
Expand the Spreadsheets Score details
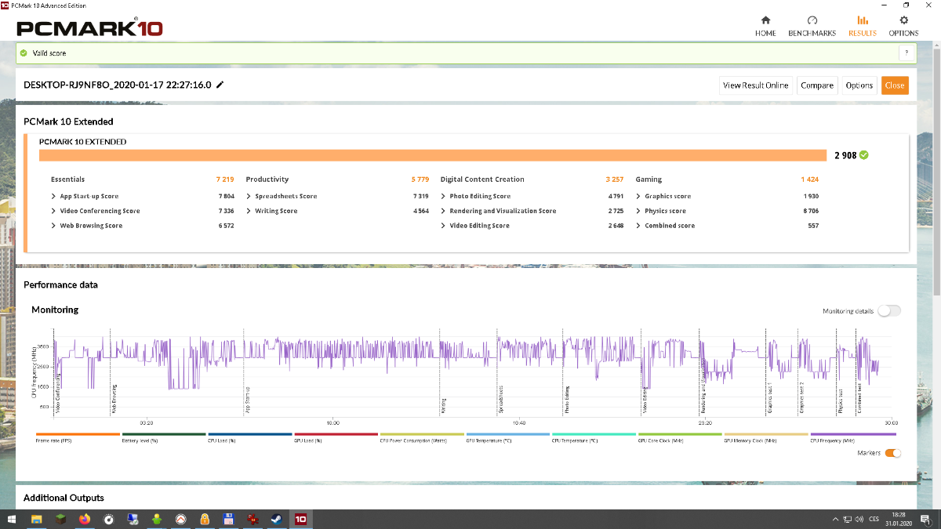(x=285, y=196)
